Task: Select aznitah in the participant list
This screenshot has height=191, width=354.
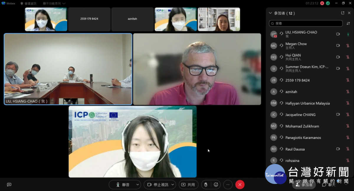Action: pyautogui.click(x=309, y=92)
